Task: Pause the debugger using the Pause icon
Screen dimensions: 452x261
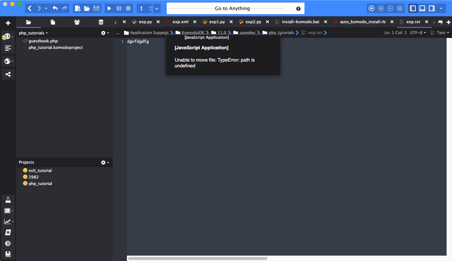Action: point(119,8)
